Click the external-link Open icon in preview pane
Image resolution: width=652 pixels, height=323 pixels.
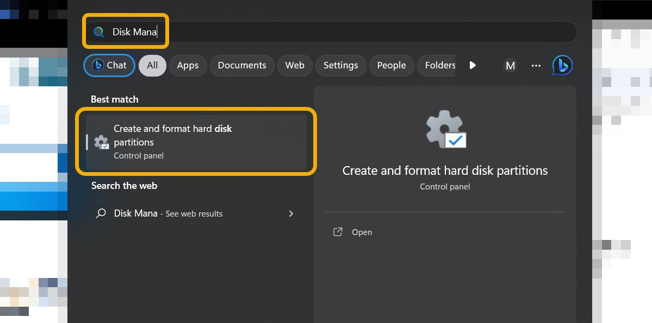(x=338, y=232)
